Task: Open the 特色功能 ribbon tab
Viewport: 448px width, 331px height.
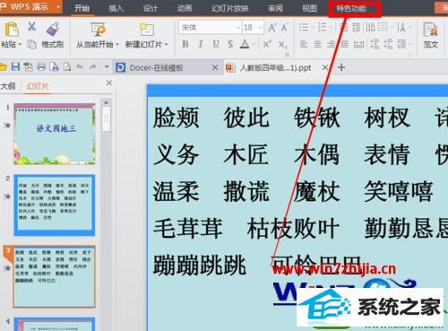Action: pos(351,8)
